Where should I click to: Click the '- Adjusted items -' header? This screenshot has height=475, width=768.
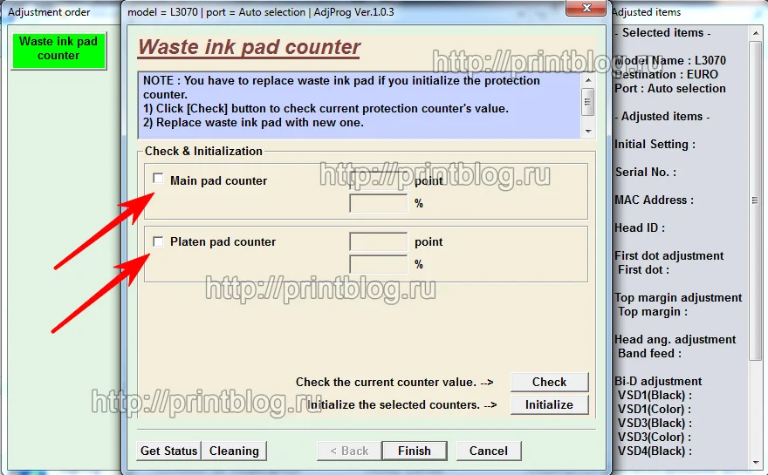(662, 117)
